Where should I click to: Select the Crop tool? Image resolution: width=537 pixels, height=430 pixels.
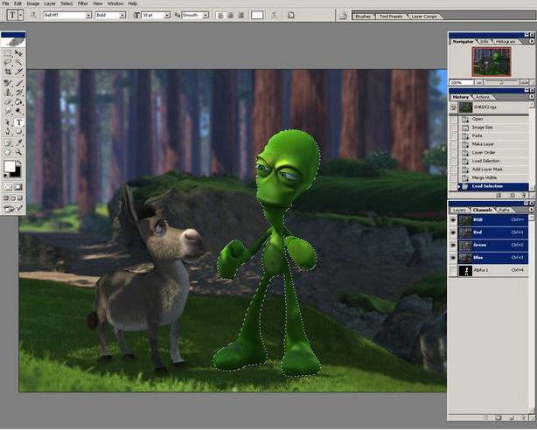tap(8, 72)
